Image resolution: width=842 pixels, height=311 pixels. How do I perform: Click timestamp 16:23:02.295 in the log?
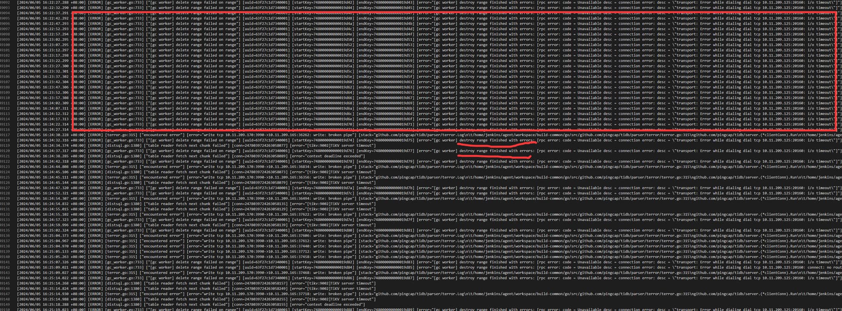[x=56, y=39]
